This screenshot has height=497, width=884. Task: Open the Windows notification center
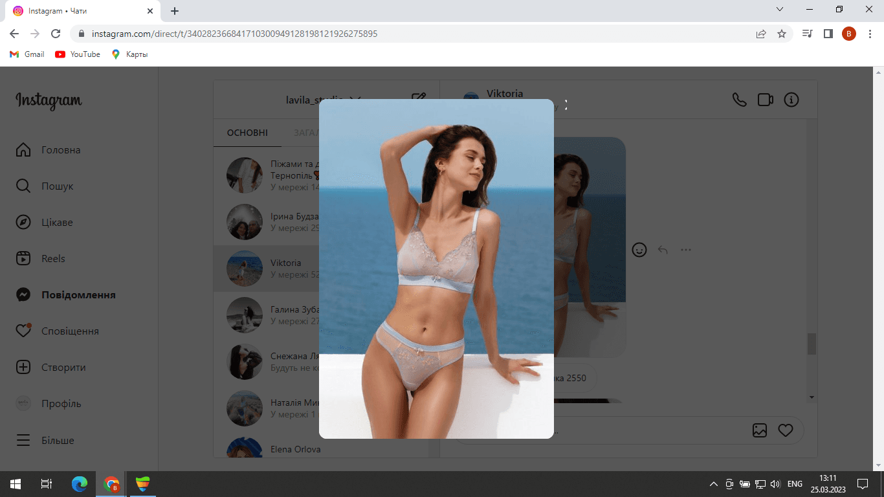click(x=863, y=483)
